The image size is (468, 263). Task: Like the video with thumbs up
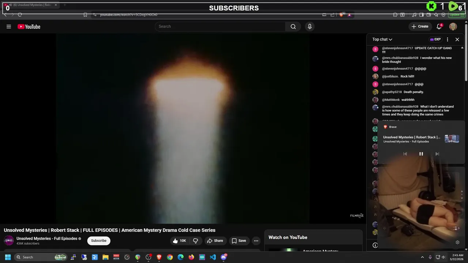[179, 241]
